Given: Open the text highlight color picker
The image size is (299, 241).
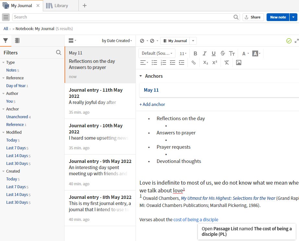Looking at the screenshot, I should point(256,53).
